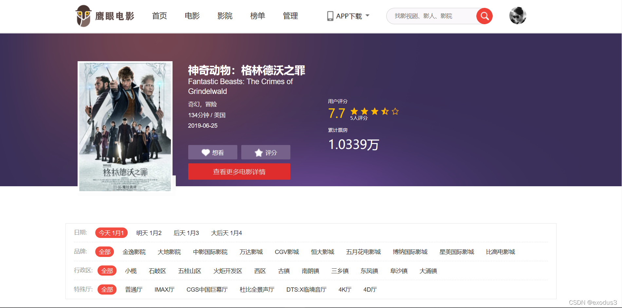Open the 管理 navigation item
Screen dimensions: 622x308
290,16
